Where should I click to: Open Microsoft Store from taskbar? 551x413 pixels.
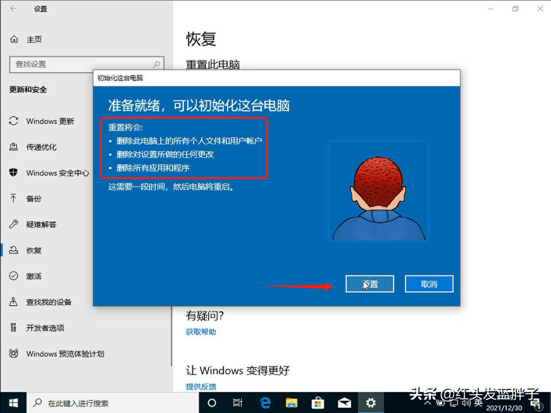tap(318, 403)
